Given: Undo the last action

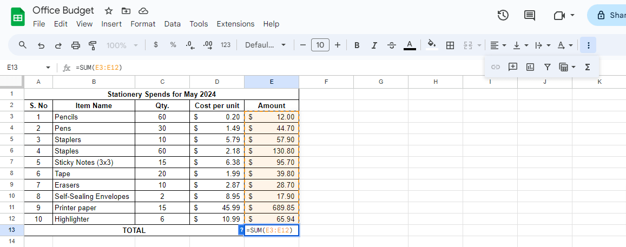Looking at the screenshot, I should pyautogui.click(x=41, y=45).
